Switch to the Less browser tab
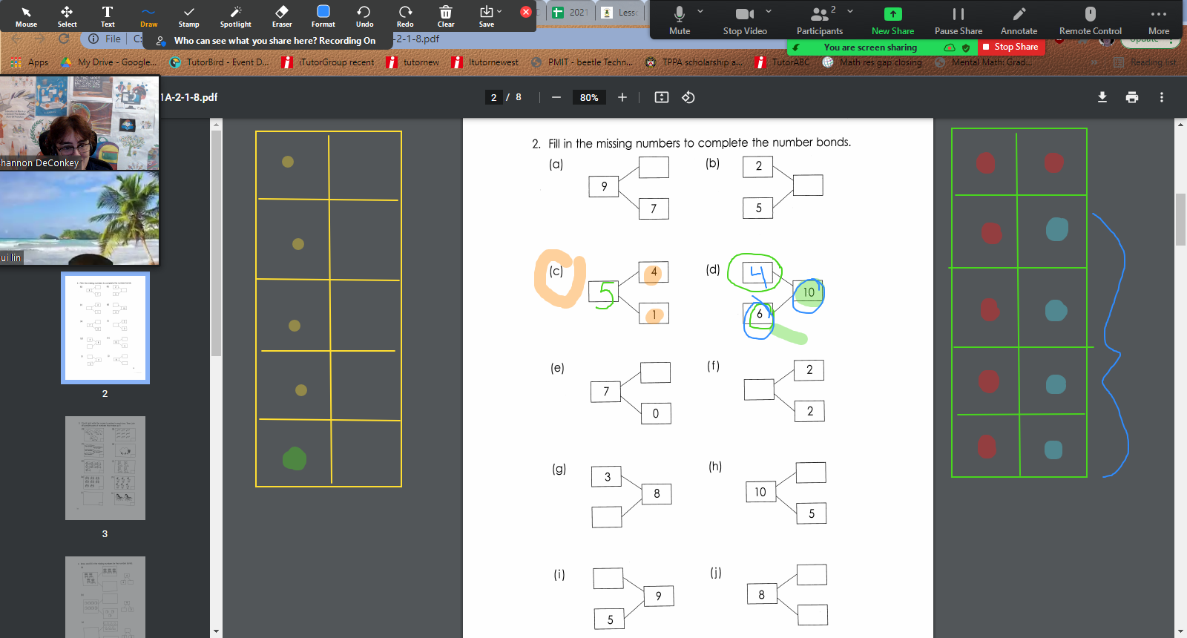This screenshot has width=1187, height=638. coord(619,12)
